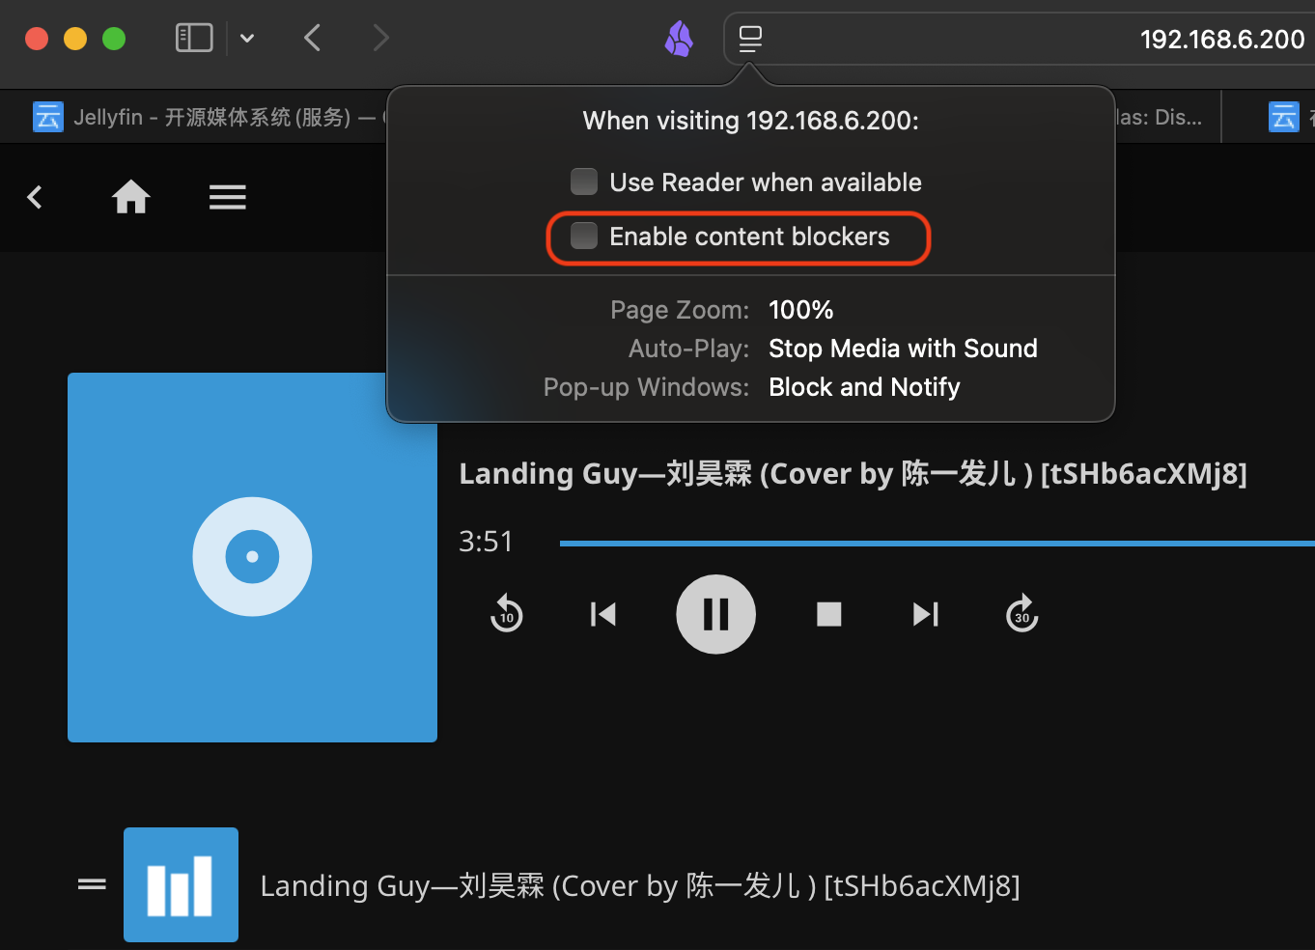The image size is (1315, 950).
Task: Click the blue album art disc thumbnail
Action: coord(252,557)
